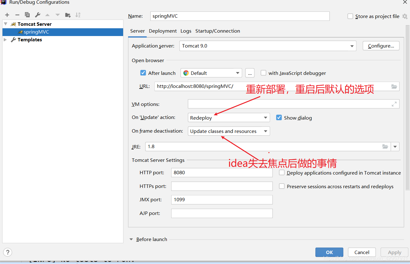The image size is (410, 264).
Task: Enable Deploy applications configured in Tomcat instance
Action: 282,173
